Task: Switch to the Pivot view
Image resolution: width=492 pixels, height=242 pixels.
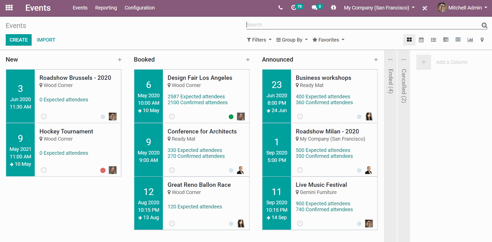Action: [458, 40]
